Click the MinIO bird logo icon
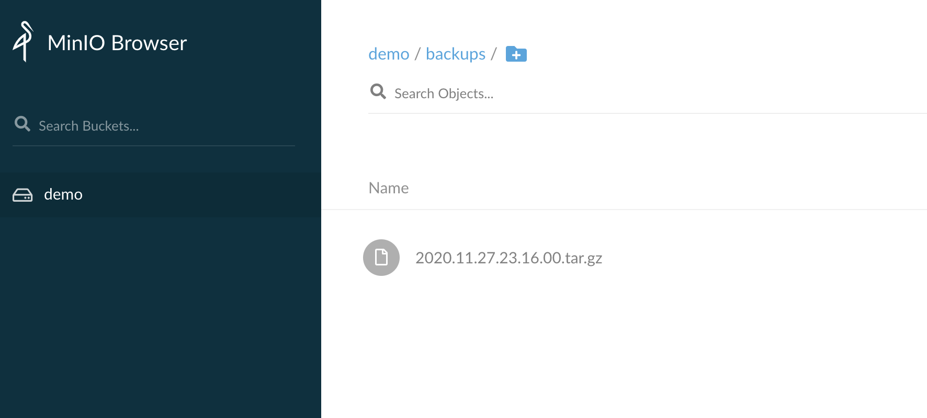 click(x=23, y=42)
